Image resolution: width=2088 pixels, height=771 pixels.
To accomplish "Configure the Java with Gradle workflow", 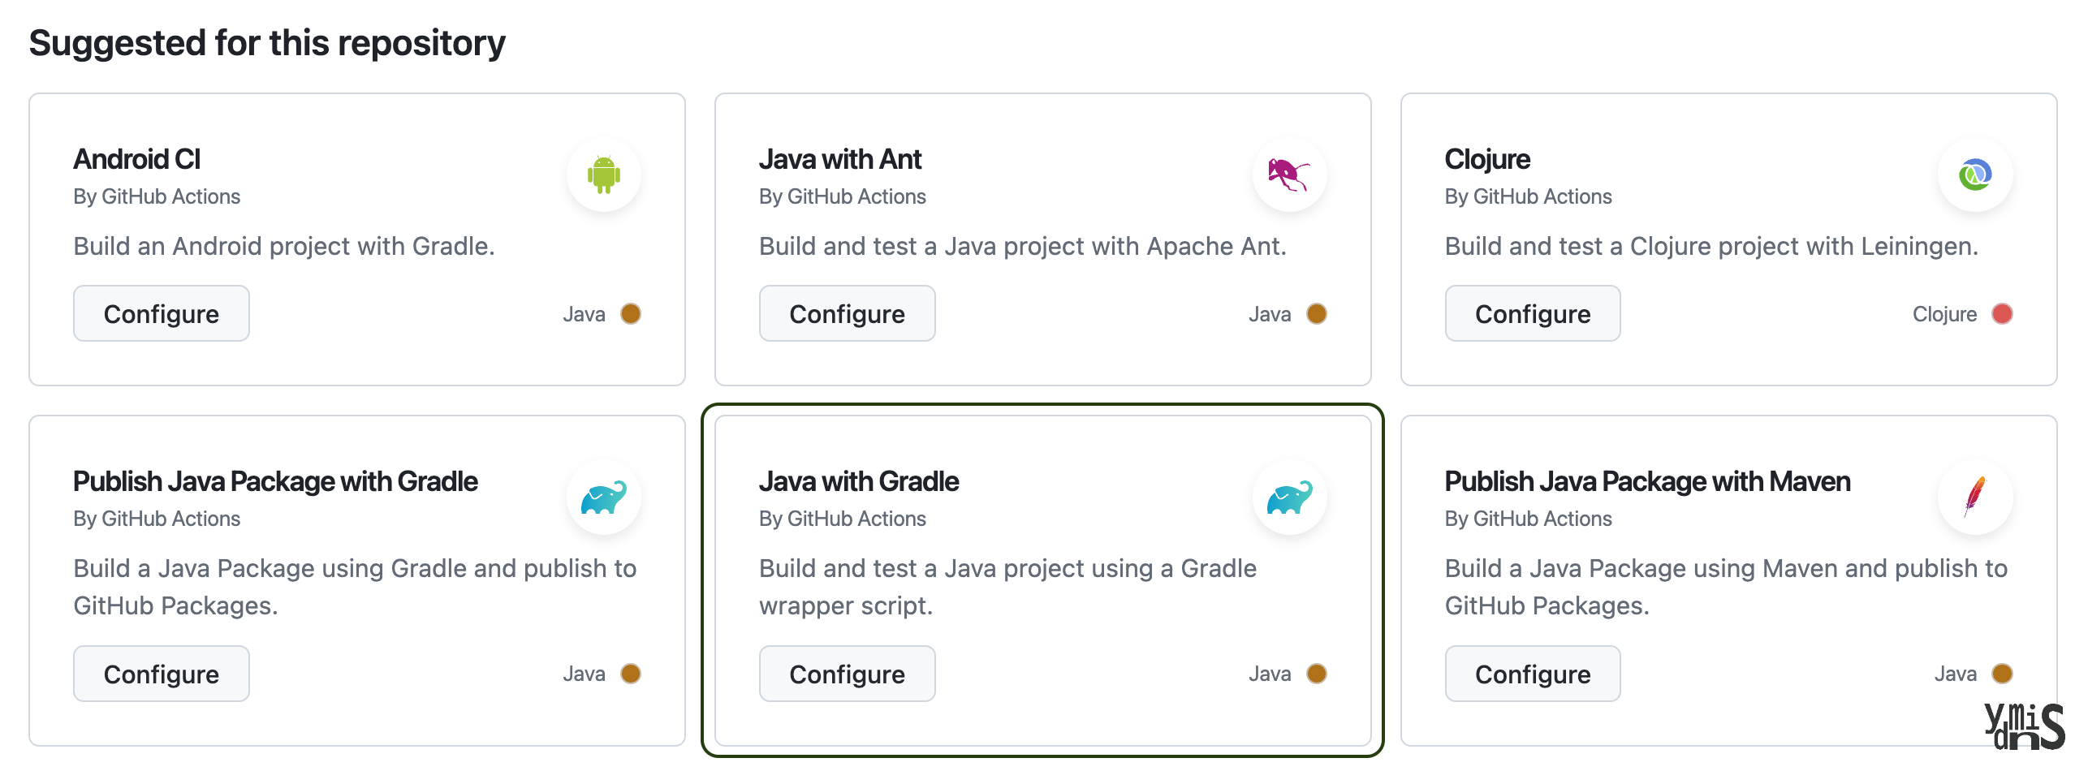I will coord(847,673).
